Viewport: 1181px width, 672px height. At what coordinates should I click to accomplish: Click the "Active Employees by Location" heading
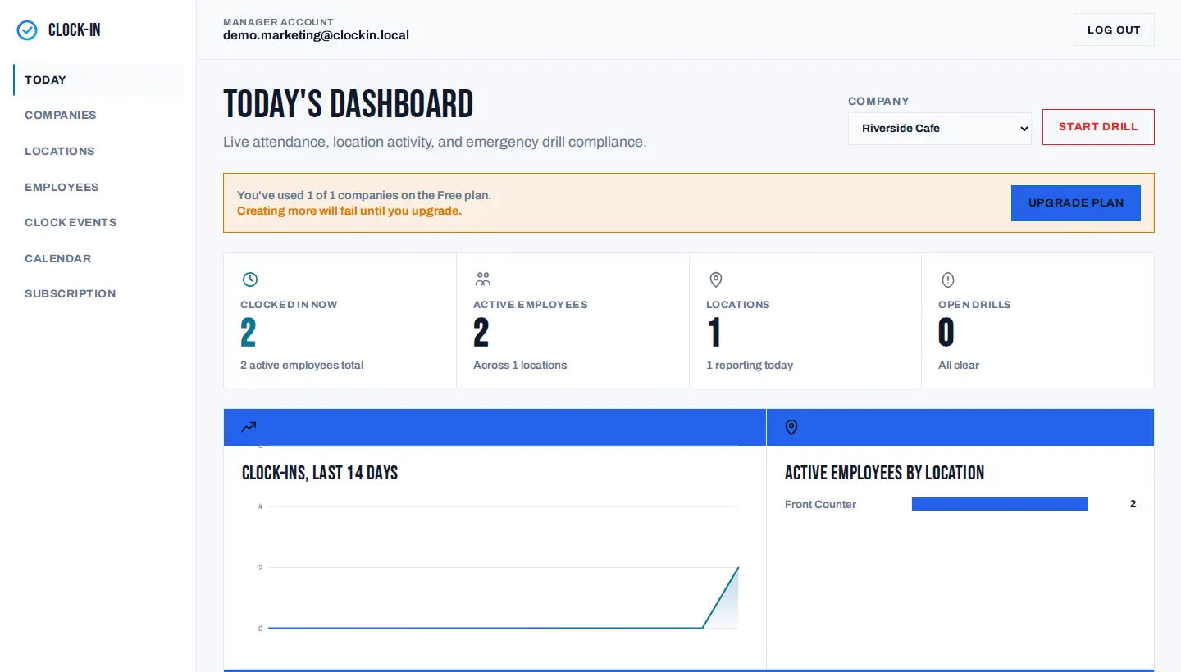(x=884, y=473)
